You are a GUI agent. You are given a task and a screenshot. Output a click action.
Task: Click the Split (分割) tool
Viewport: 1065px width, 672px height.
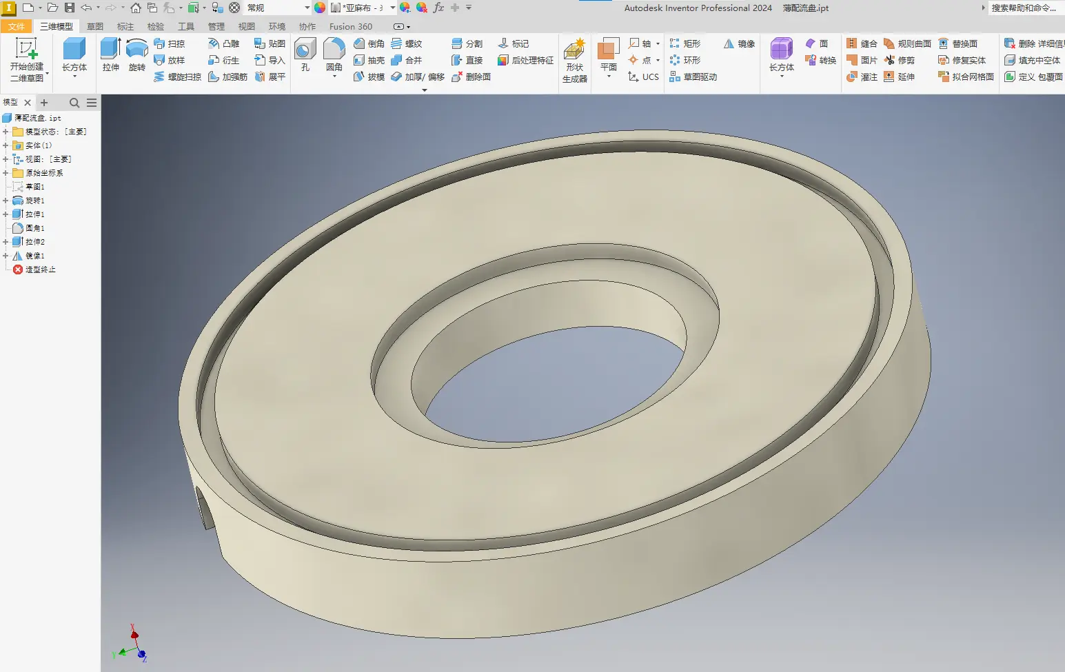point(467,43)
